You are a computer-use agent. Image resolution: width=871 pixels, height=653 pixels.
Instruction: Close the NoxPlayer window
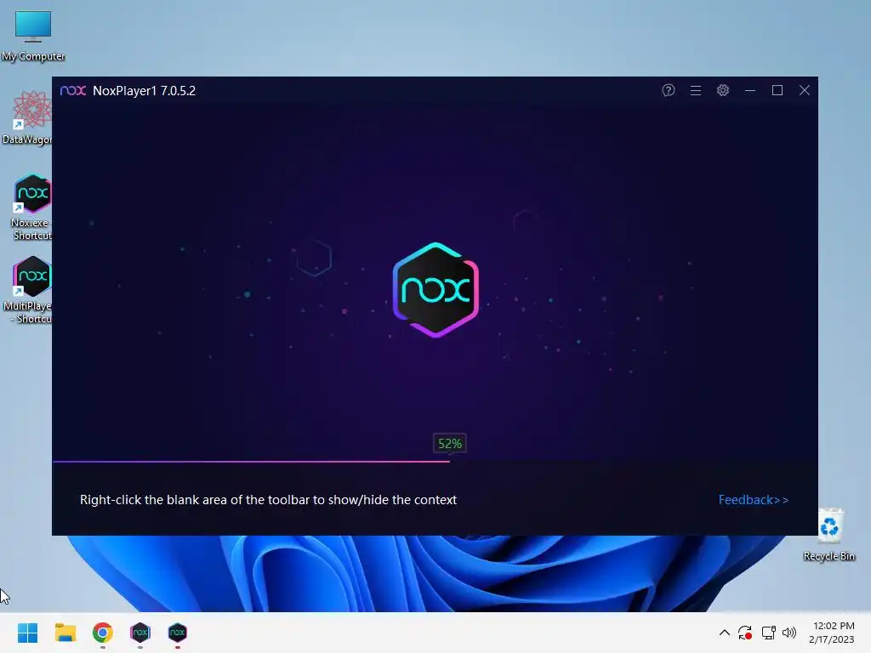click(x=805, y=90)
